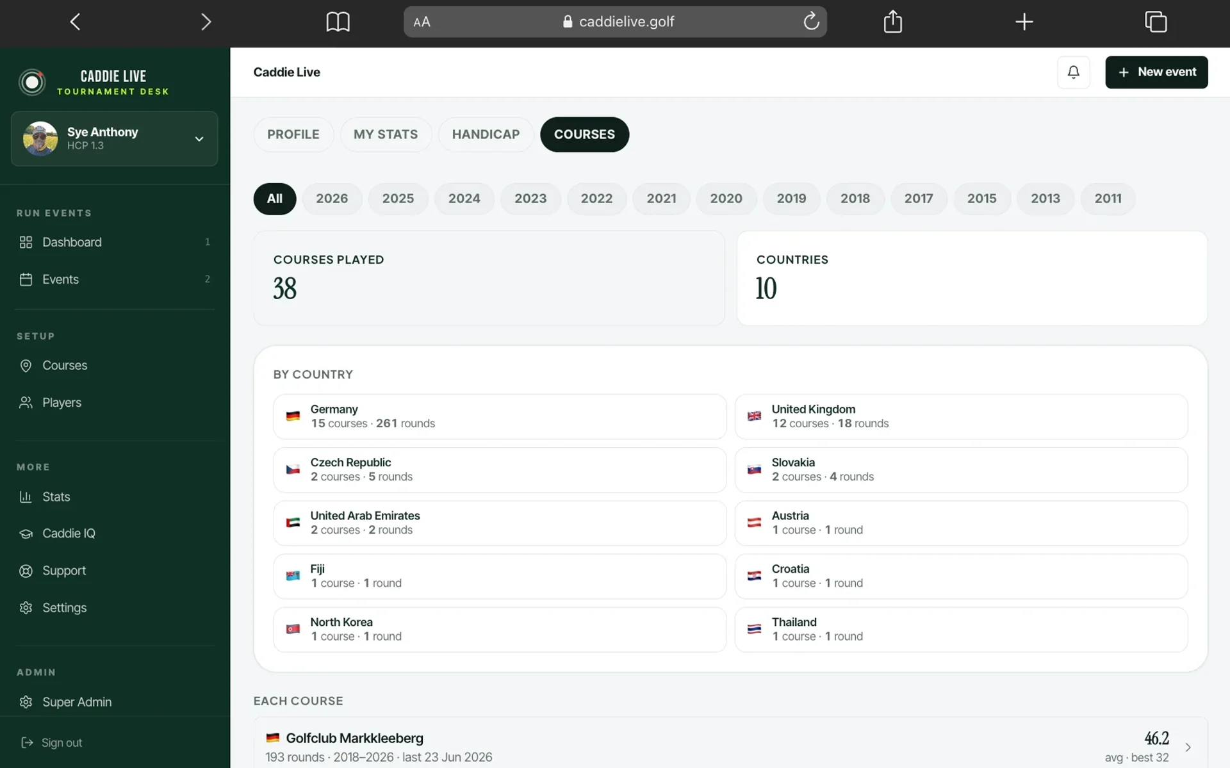This screenshot has width=1230, height=768.
Task: Click the caddielive.golf address bar
Action: [x=615, y=22]
